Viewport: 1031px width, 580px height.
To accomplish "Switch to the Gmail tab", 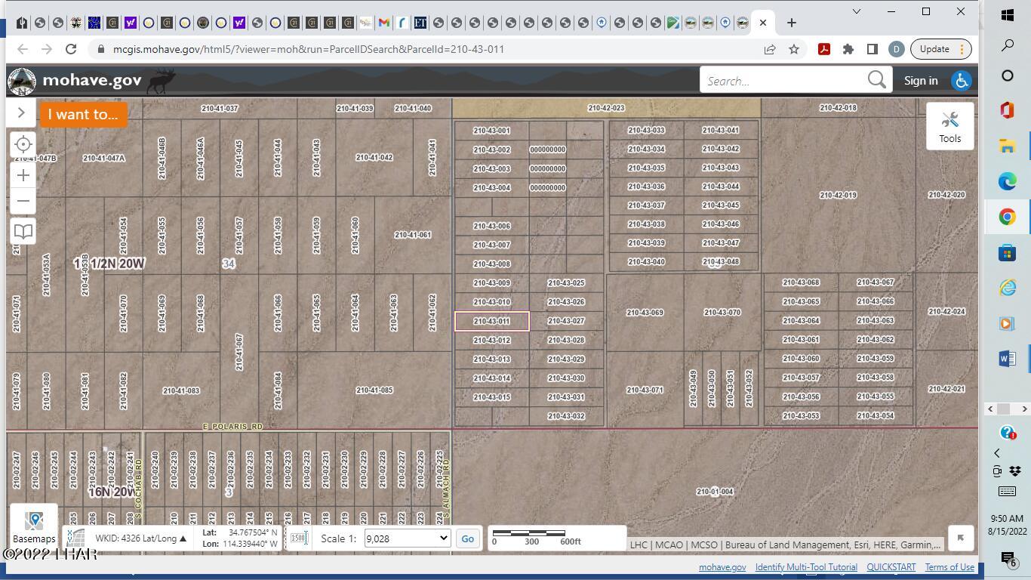I will (x=384, y=23).
